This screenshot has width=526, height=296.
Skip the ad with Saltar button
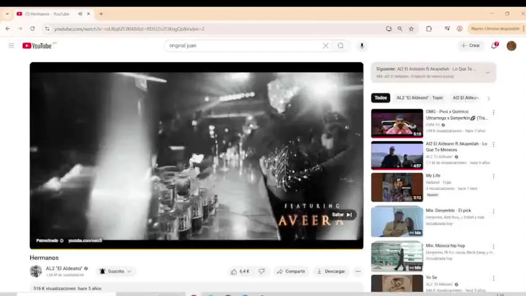pyautogui.click(x=342, y=215)
